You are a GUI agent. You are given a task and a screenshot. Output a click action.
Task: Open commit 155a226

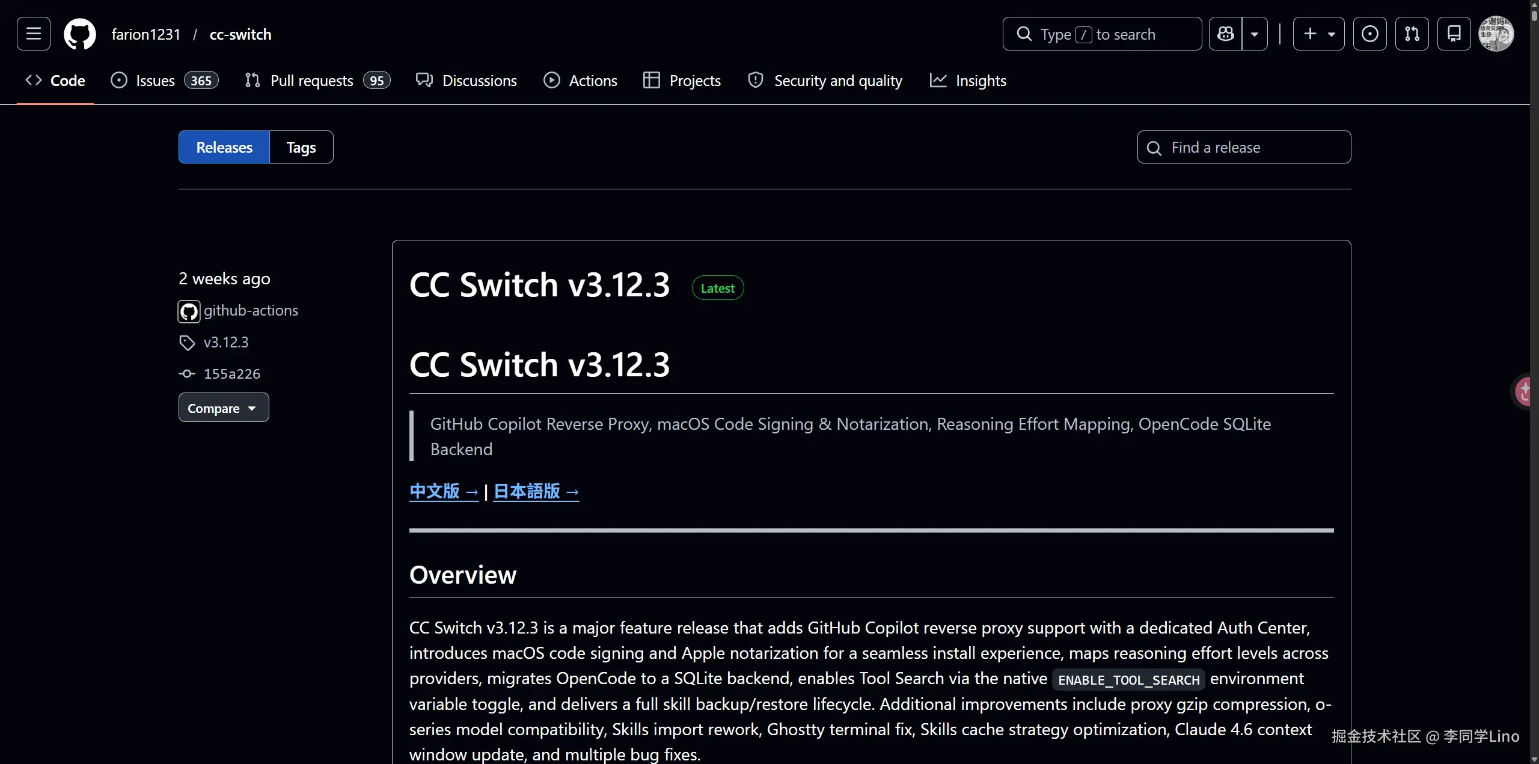231,374
